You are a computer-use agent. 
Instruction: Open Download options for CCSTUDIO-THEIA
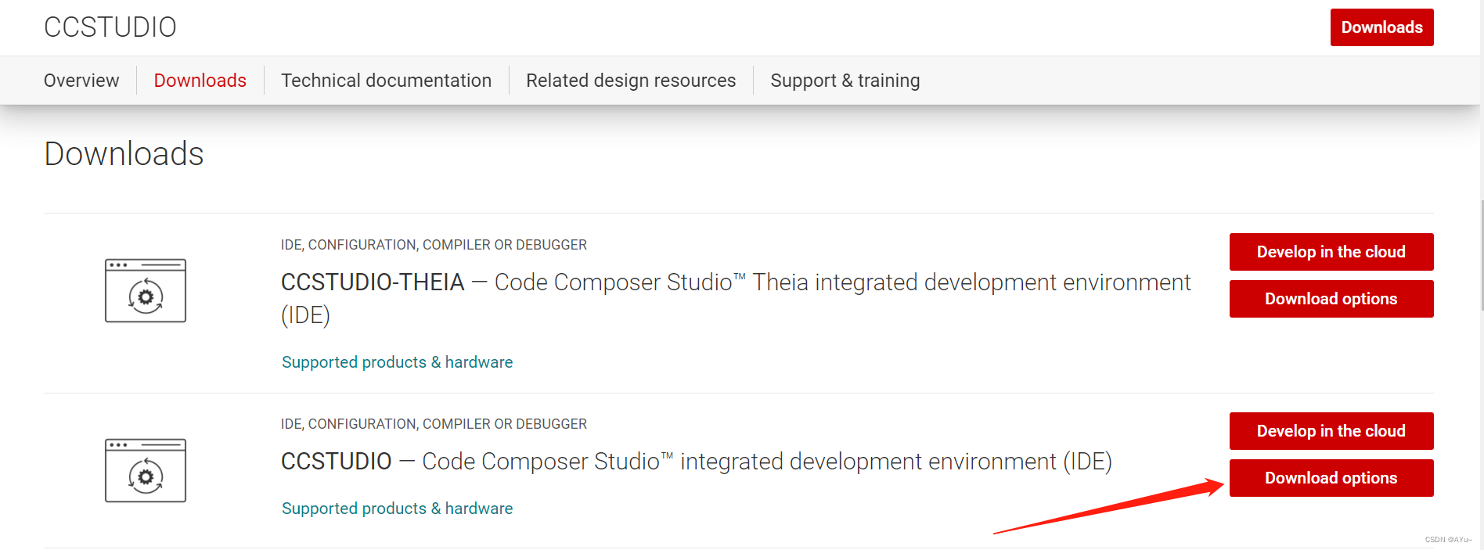pyautogui.click(x=1331, y=299)
